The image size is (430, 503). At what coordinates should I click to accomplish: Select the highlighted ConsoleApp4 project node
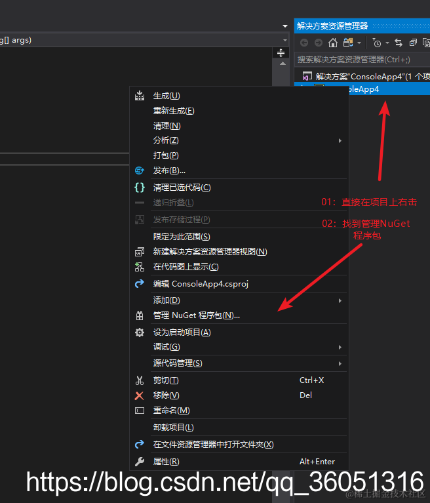(x=389, y=89)
